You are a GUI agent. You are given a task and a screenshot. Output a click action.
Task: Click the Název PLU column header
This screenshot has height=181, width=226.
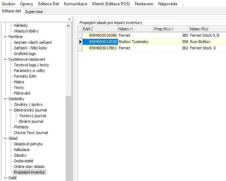207,29
